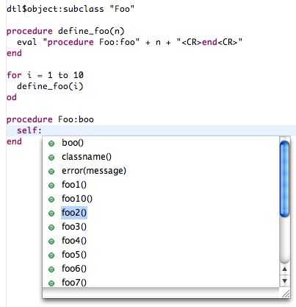Choose the foo10() proposal
This screenshot has height=307, width=296.
tap(77, 199)
